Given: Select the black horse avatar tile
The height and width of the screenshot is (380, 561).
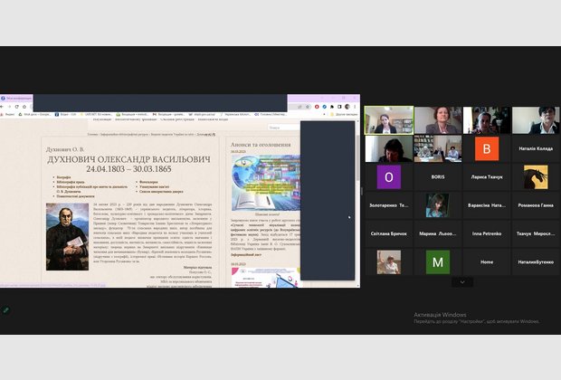Looking at the screenshot, I should [536, 176].
